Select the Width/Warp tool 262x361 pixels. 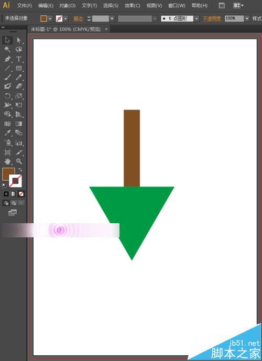(7, 105)
